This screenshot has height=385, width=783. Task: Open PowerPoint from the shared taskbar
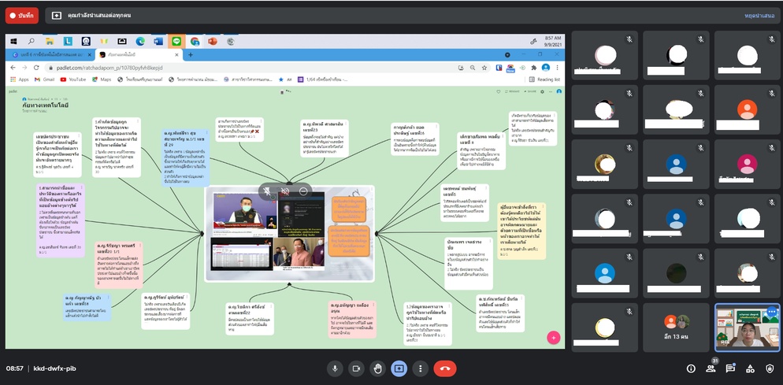pyautogui.click(x=212, y=42)
